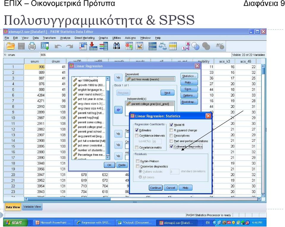
Task: Click Insert cases toolbar icon
Action: (x=129, y=46)
